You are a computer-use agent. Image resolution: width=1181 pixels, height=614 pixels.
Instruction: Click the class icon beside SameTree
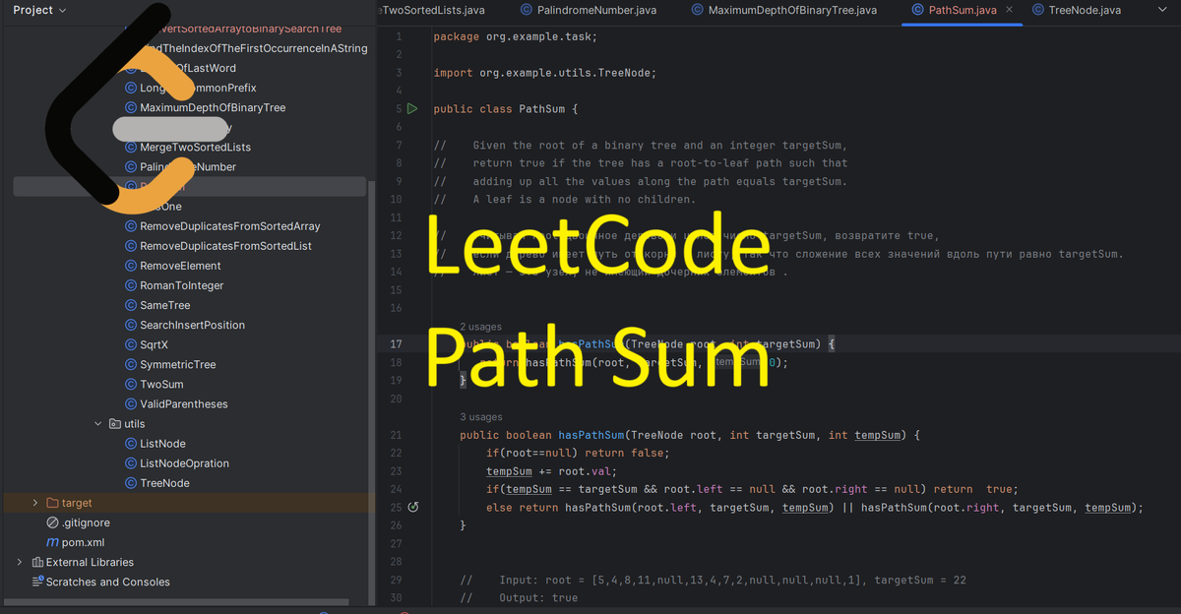coord(131,305)
